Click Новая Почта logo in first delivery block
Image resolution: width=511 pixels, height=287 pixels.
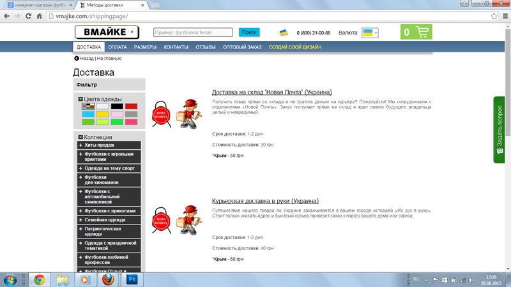click(x=162, y=114)
